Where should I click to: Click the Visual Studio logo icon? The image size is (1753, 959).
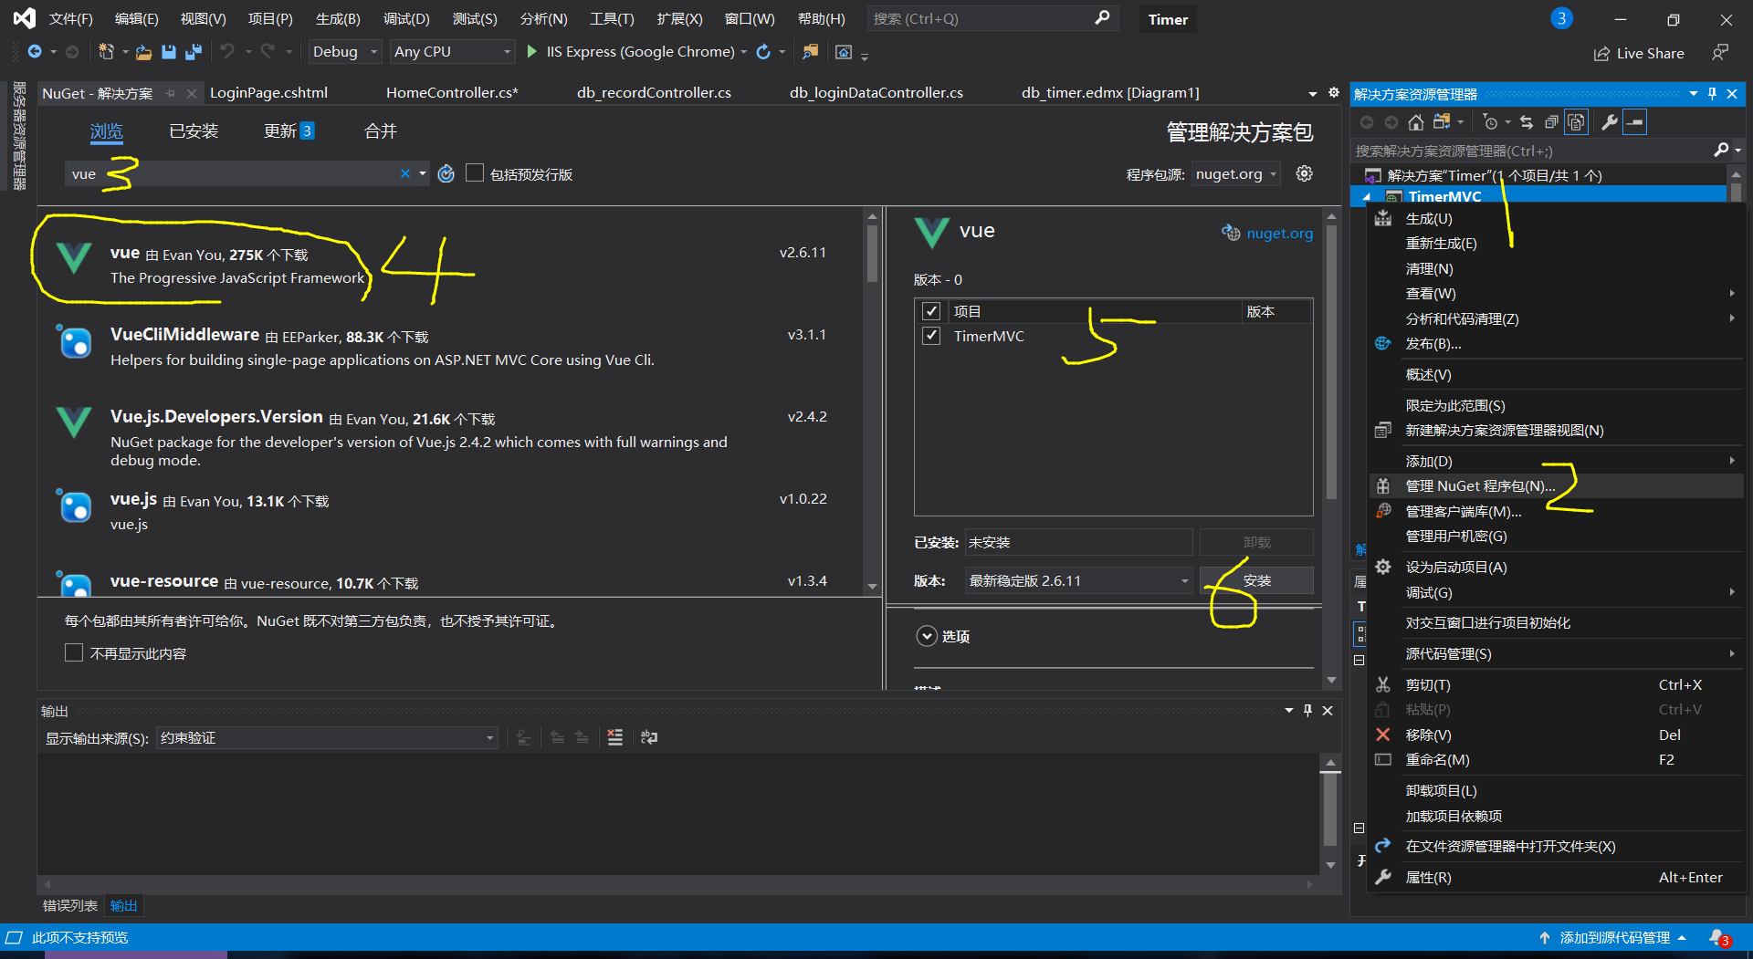coord(25,18)
